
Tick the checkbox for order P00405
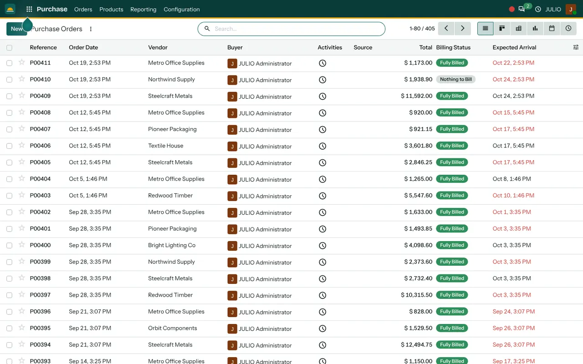tap(9, 163)
